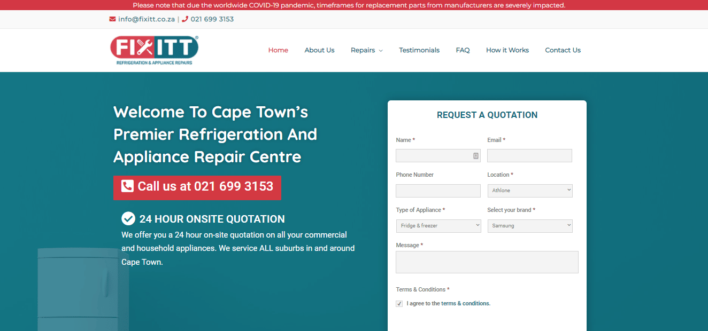Open the Type of Appliance dropdown
The height and width of the screenshot is (331, 708).
click(438, 226)
